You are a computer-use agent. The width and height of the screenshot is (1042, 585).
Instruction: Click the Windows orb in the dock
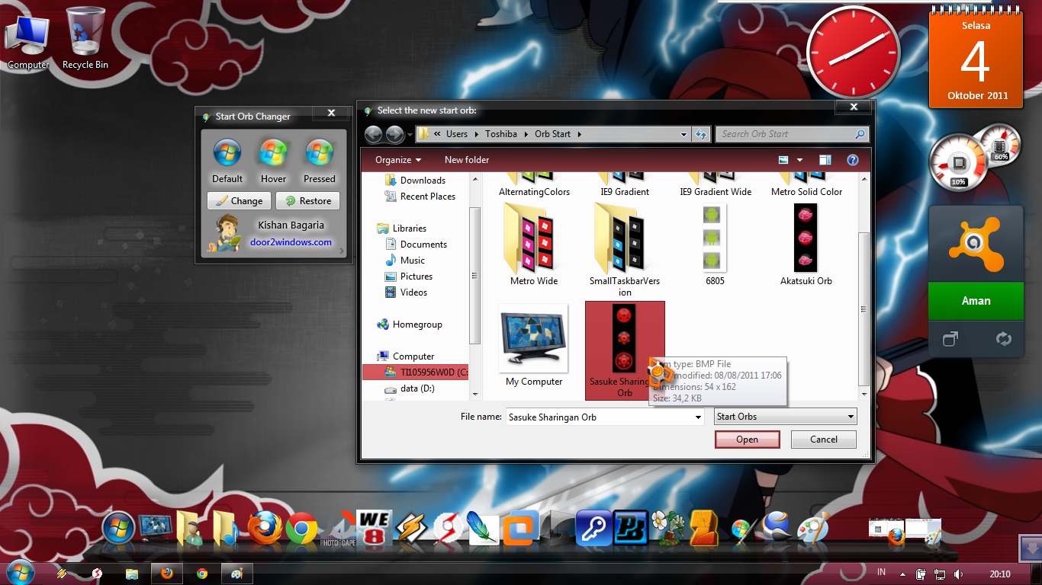point(118,529)
